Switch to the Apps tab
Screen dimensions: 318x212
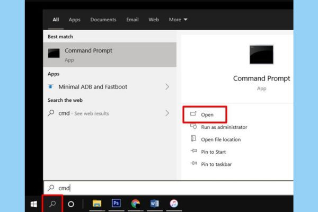point(74,20)
